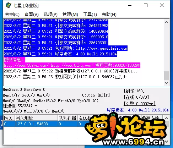Click the log panel scroll down arrow
Screen dimensions: 173x148
click(166, 83)
